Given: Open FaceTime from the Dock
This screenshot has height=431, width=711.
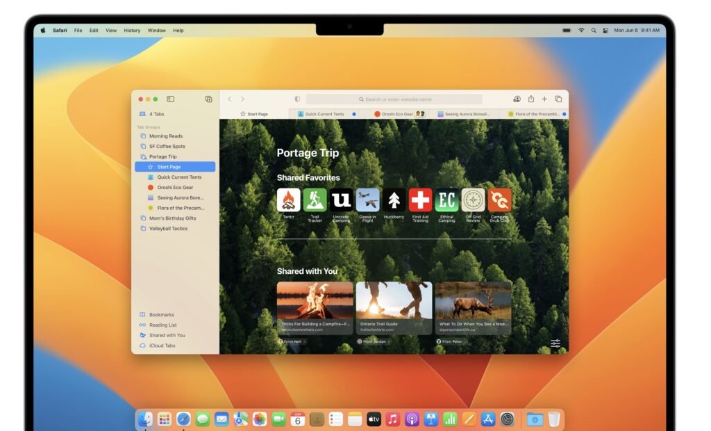Looking at the screenshot, I should (x=278, y=419).
